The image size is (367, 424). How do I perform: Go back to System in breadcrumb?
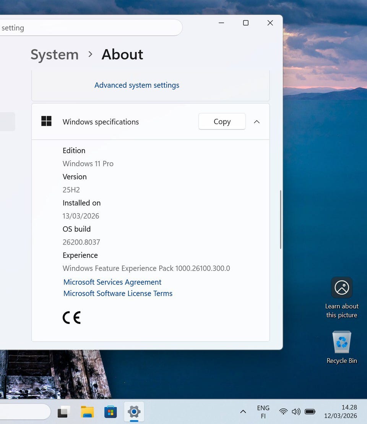(x=55, y=55)
